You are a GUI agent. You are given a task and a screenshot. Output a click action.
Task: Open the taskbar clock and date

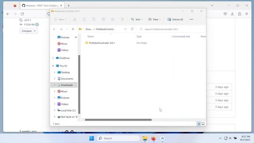click(245, 138)
